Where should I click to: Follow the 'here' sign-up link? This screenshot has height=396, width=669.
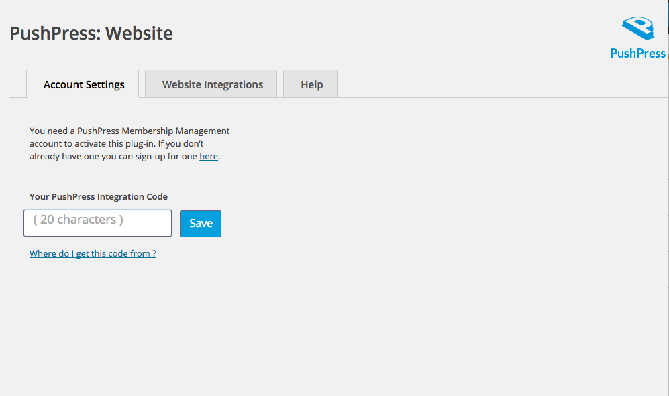coord(209,156)
